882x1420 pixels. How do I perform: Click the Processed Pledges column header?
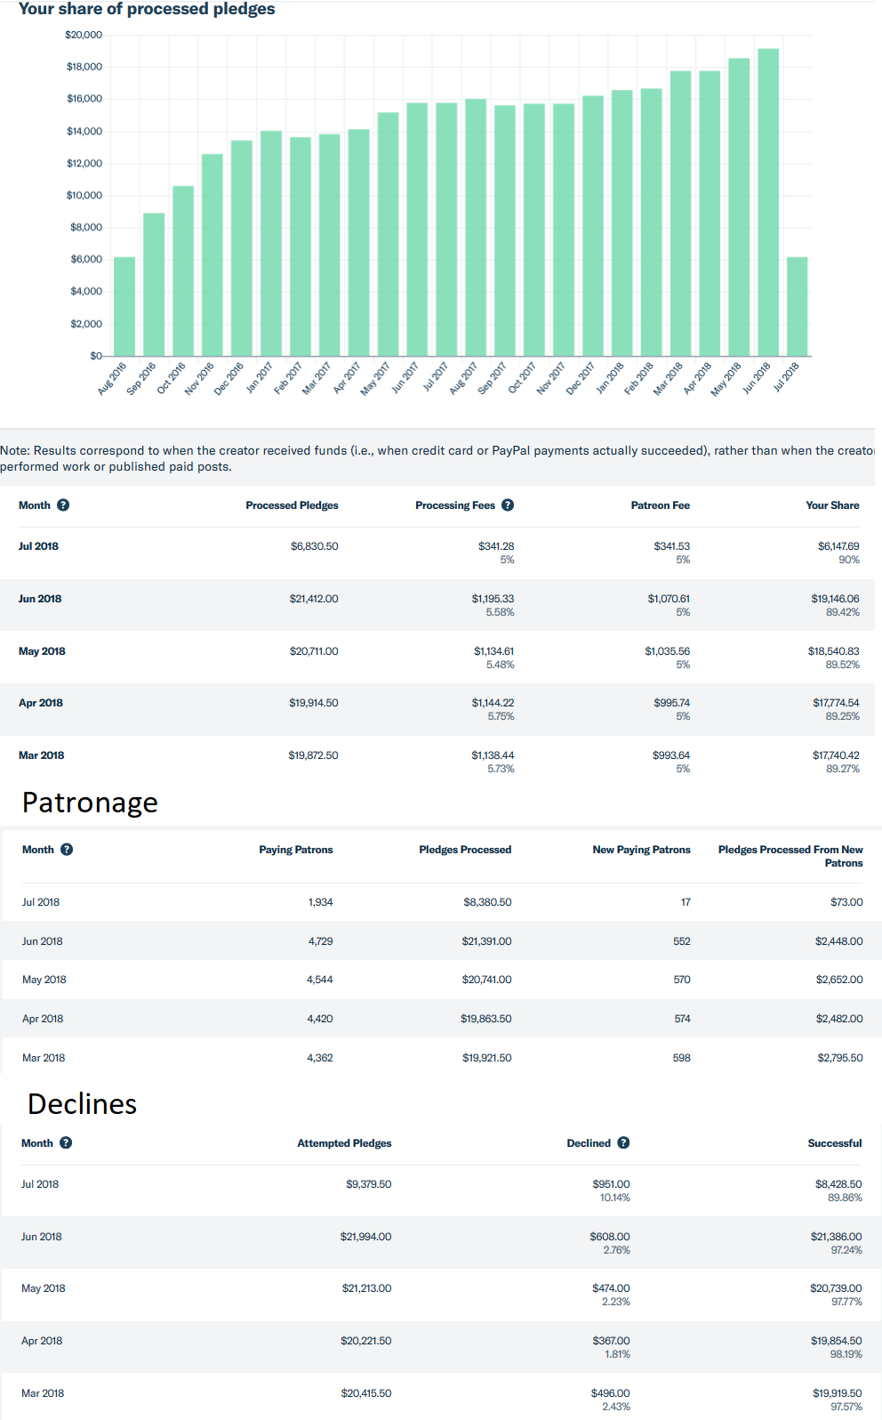(292, 505)
